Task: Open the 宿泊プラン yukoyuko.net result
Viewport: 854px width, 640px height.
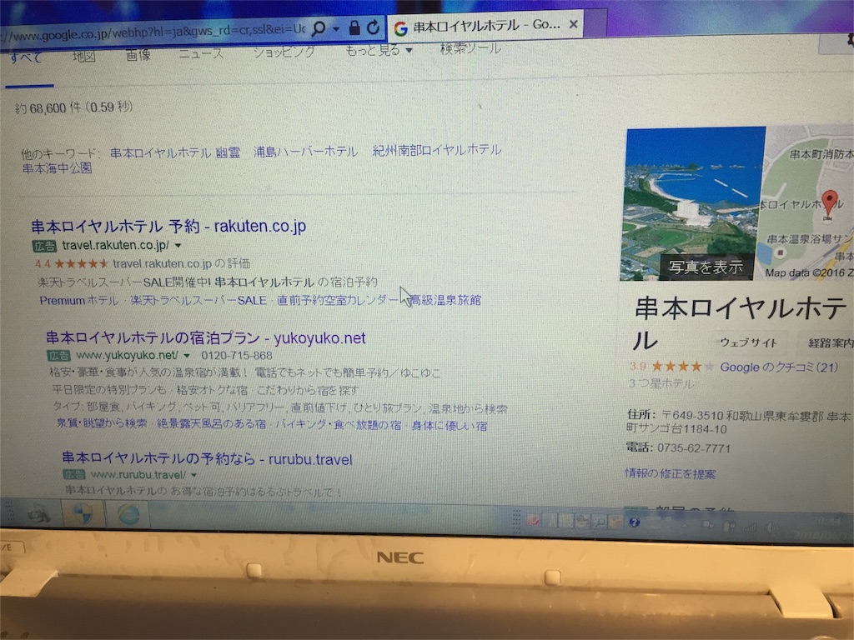Action: (205, 338)
